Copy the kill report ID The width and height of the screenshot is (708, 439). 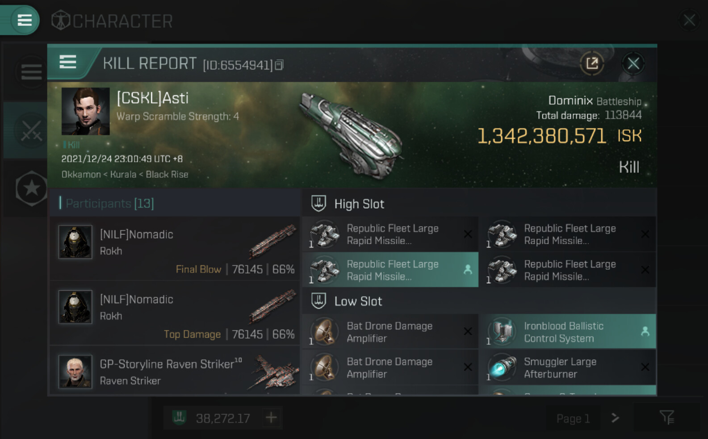point(279,65)
